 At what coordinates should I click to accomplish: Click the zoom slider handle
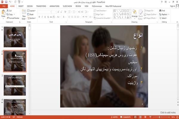pos(160,117)
